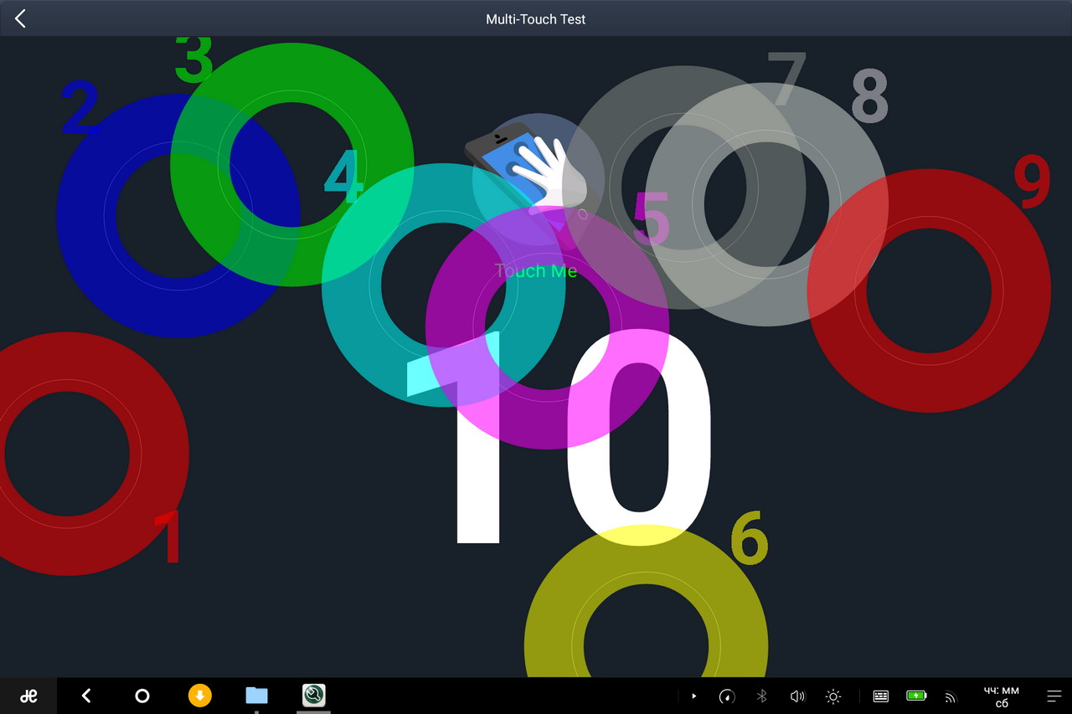
Task: Open the volume speaker control
Action: pyautogui.click(x=797, y=696)
